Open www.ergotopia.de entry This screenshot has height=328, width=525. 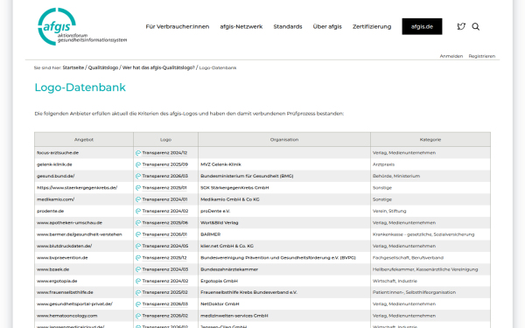click(x=57, y=281)
